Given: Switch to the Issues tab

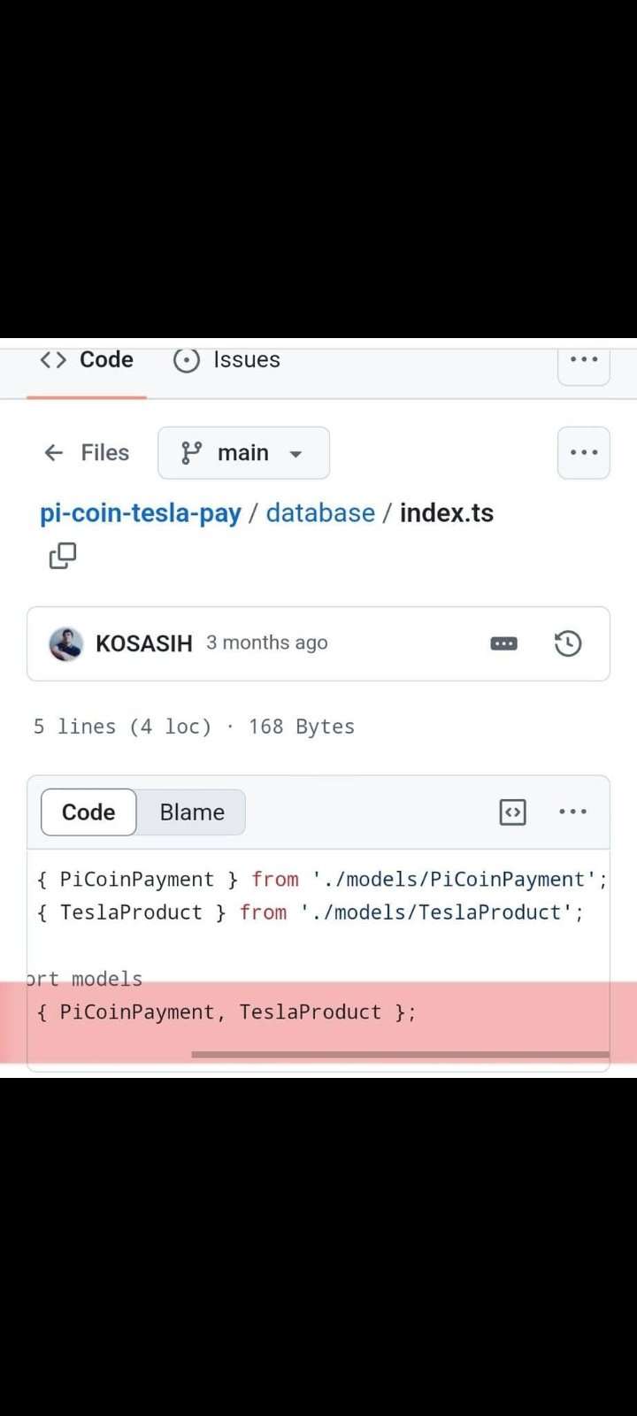Looking at the screenshot, I should point(226,360).
